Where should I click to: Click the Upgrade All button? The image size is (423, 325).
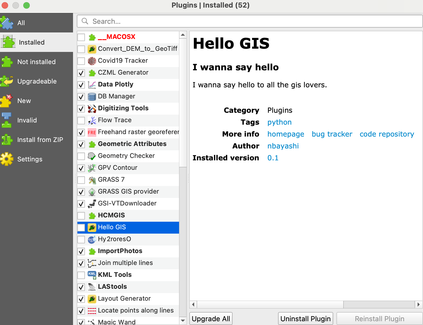[x=211, y=319]
